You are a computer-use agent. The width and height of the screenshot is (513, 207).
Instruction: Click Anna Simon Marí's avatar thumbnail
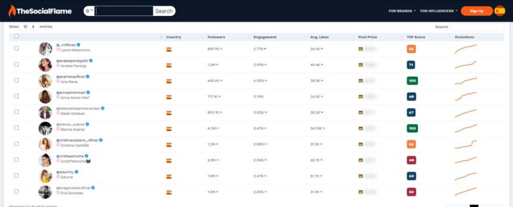coord(45,97)
